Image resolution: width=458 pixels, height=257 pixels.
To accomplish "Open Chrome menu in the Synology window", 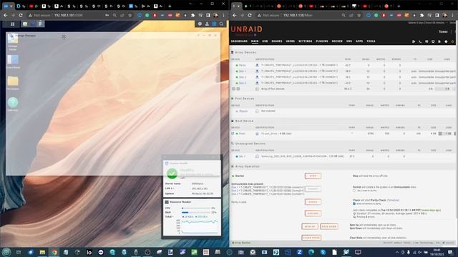I will 223,15.
